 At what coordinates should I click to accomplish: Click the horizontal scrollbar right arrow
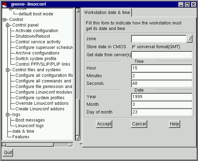tap(71, 145)
